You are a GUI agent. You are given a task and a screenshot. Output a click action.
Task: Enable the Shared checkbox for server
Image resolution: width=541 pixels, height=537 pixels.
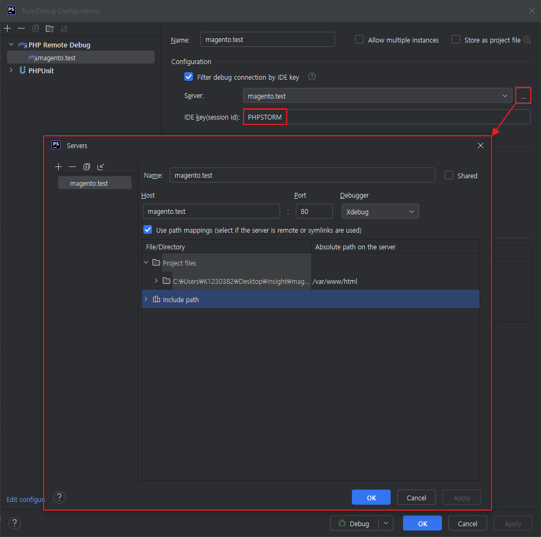pos(448,175)
